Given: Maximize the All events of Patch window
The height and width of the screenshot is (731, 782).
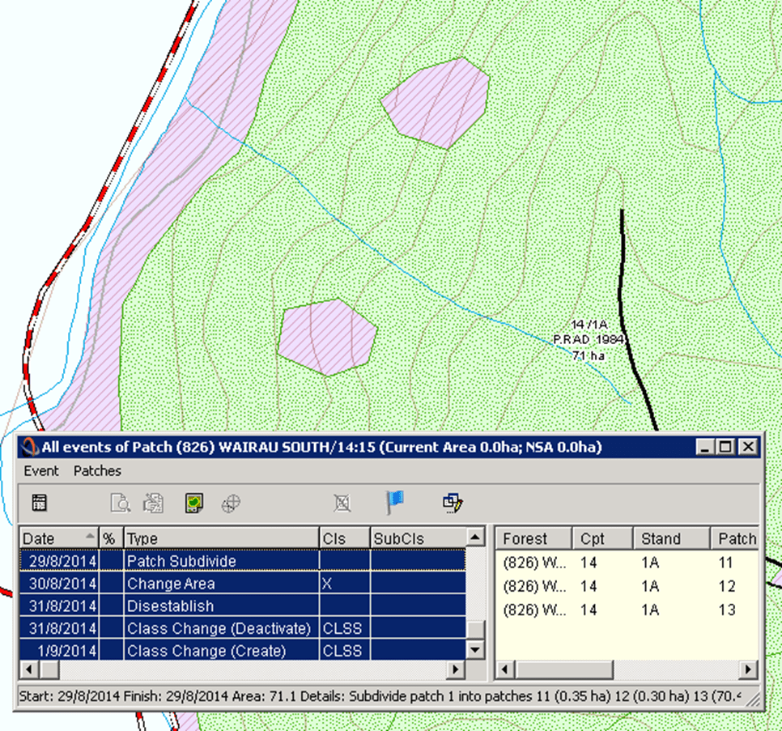Looking at the screenshot, I should pos(725,447).
